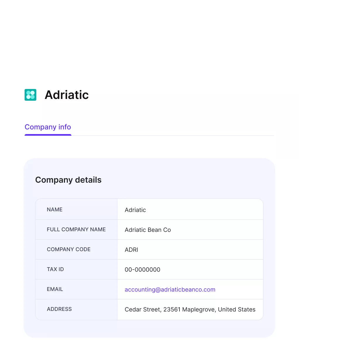Viewport: 363px width, 363px height.
Task: Click the Company details heading
Action: coord(68,180)
